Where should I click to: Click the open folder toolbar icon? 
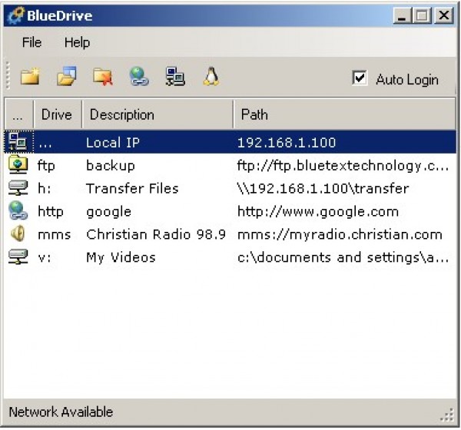click(x=66, y=76)
